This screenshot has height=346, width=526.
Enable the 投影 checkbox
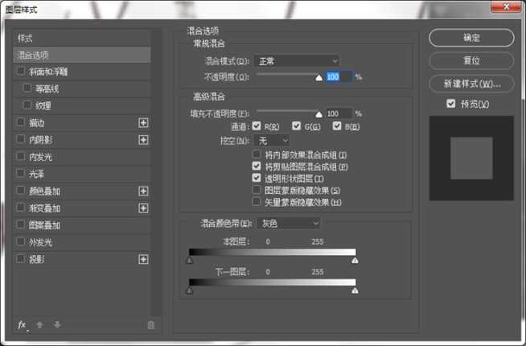21,259
